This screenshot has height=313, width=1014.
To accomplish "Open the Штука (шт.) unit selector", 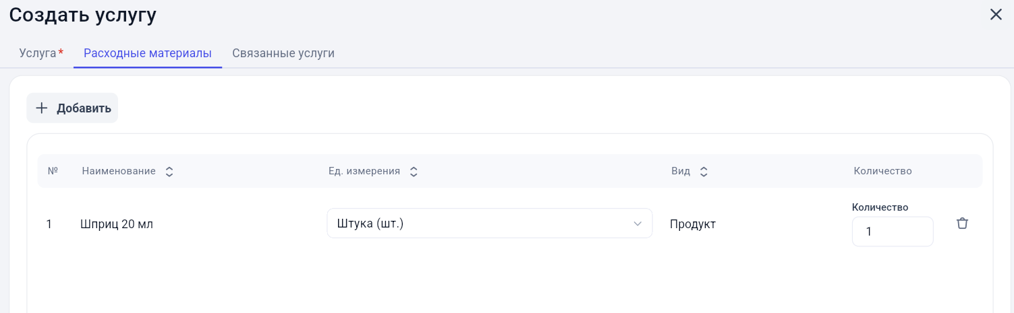I will pyautogui.click(x=490, y=223).
